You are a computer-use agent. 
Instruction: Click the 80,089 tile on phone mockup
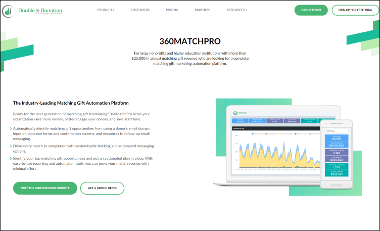(337, 137)
